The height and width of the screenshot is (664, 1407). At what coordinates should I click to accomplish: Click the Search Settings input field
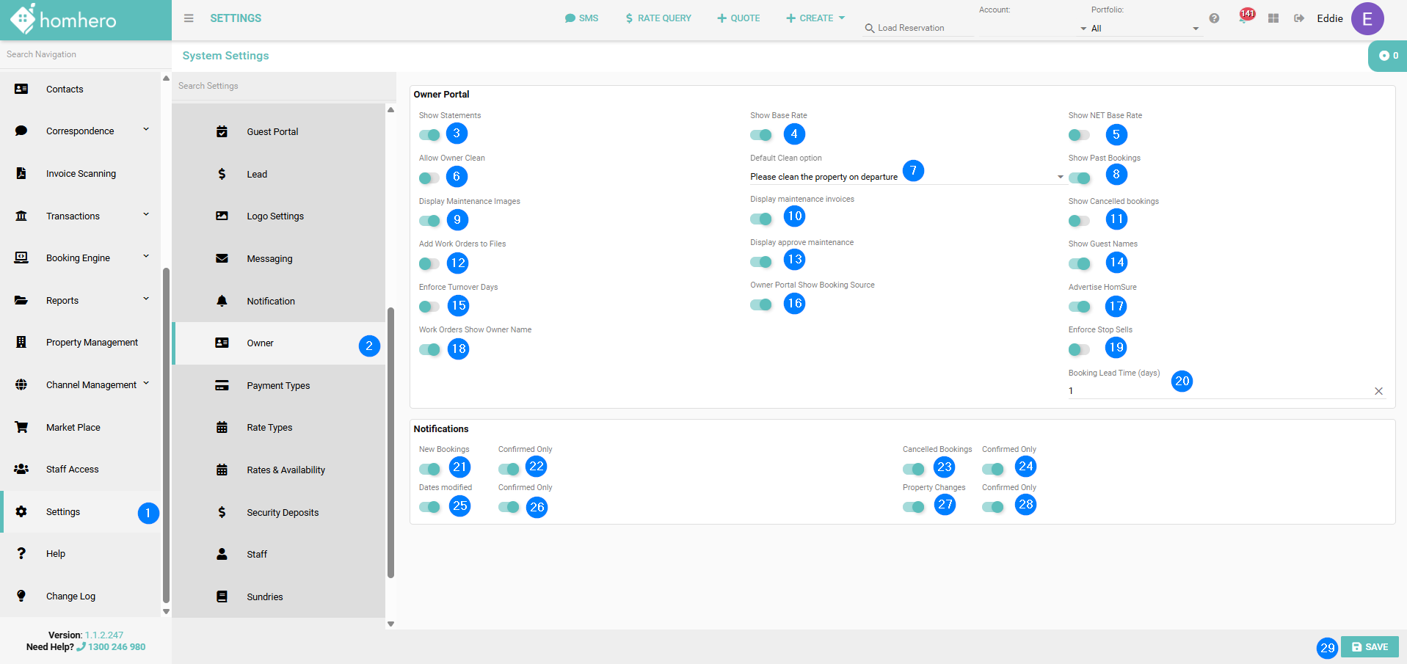click(283, 86)
